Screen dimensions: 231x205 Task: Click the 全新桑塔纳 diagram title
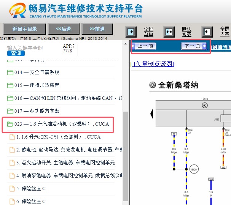(178, 85)
